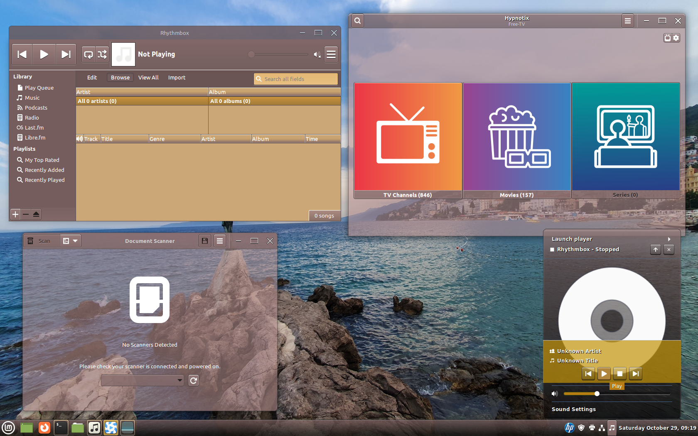Click the Scan button in Document Scanner
Image resolution: width=698 pixels, height=436 pixels.
tap(41, 241)
